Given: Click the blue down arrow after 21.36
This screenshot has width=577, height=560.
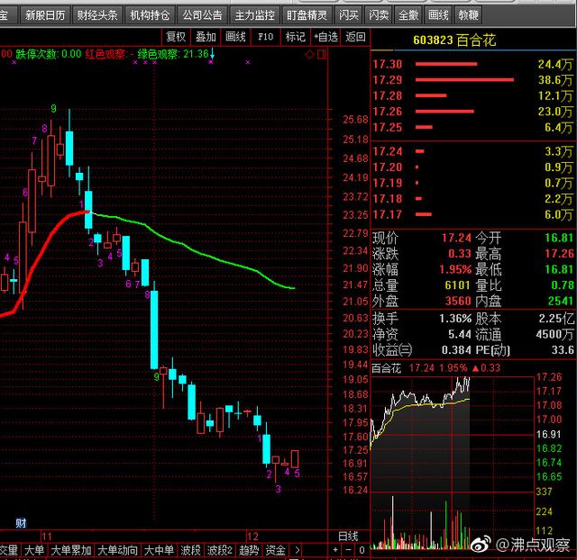Looking at the screenshot, I should (213, 54).
